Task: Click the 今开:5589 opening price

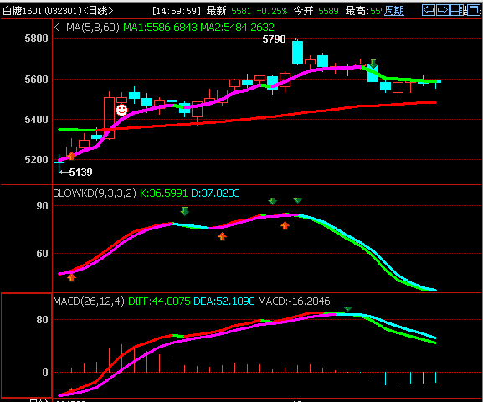Action: click(316, 11)
